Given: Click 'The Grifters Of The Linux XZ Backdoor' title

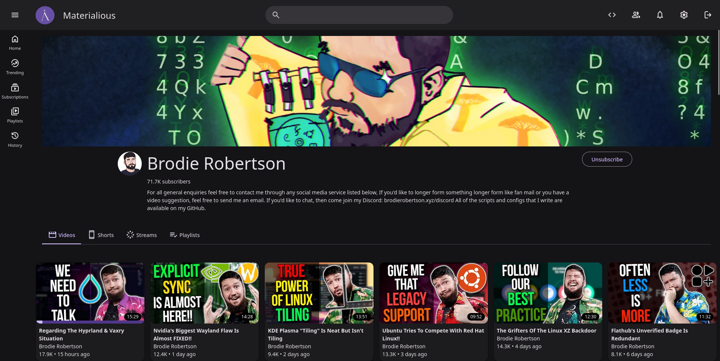Looking at the screenshot, I should pos(546,331).
